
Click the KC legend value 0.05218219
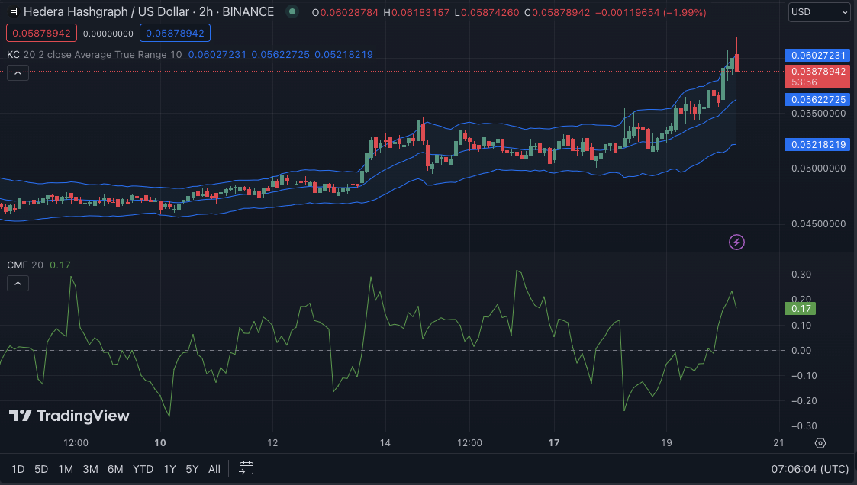pos(343,55)
